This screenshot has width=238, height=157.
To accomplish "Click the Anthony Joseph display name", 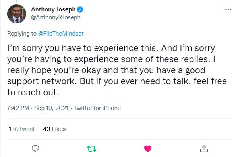I will (53, 9).
